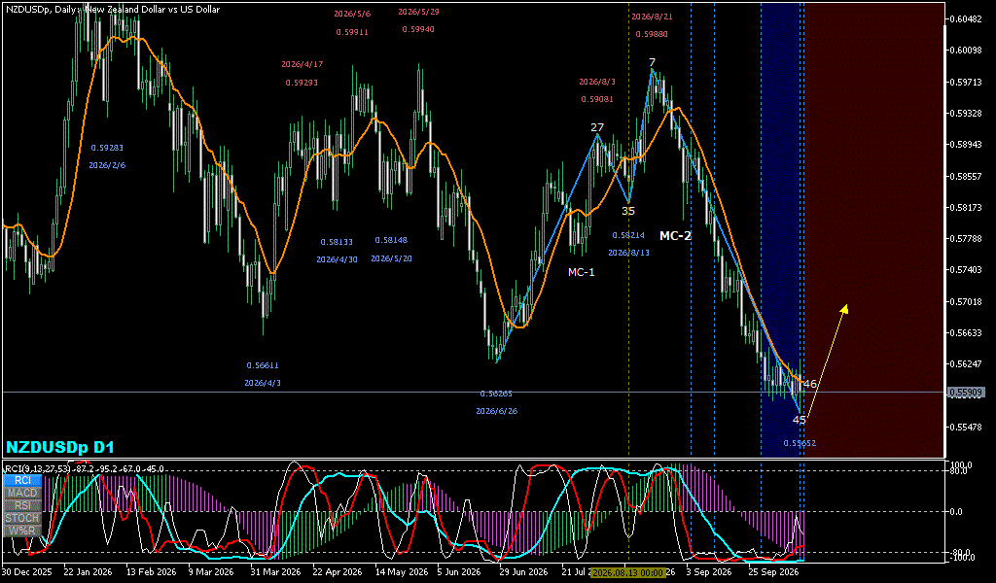This screenshot has width=996, height=583.
Task: Switch to the MACD indicator button
Action: point(22,493)
